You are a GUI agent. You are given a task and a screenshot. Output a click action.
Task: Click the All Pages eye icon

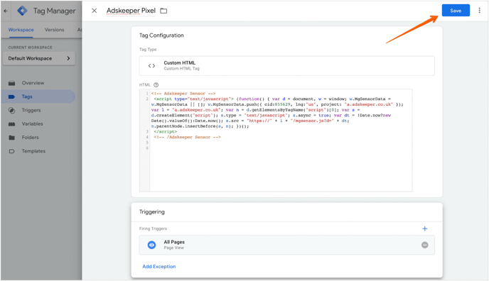[151, 246]
